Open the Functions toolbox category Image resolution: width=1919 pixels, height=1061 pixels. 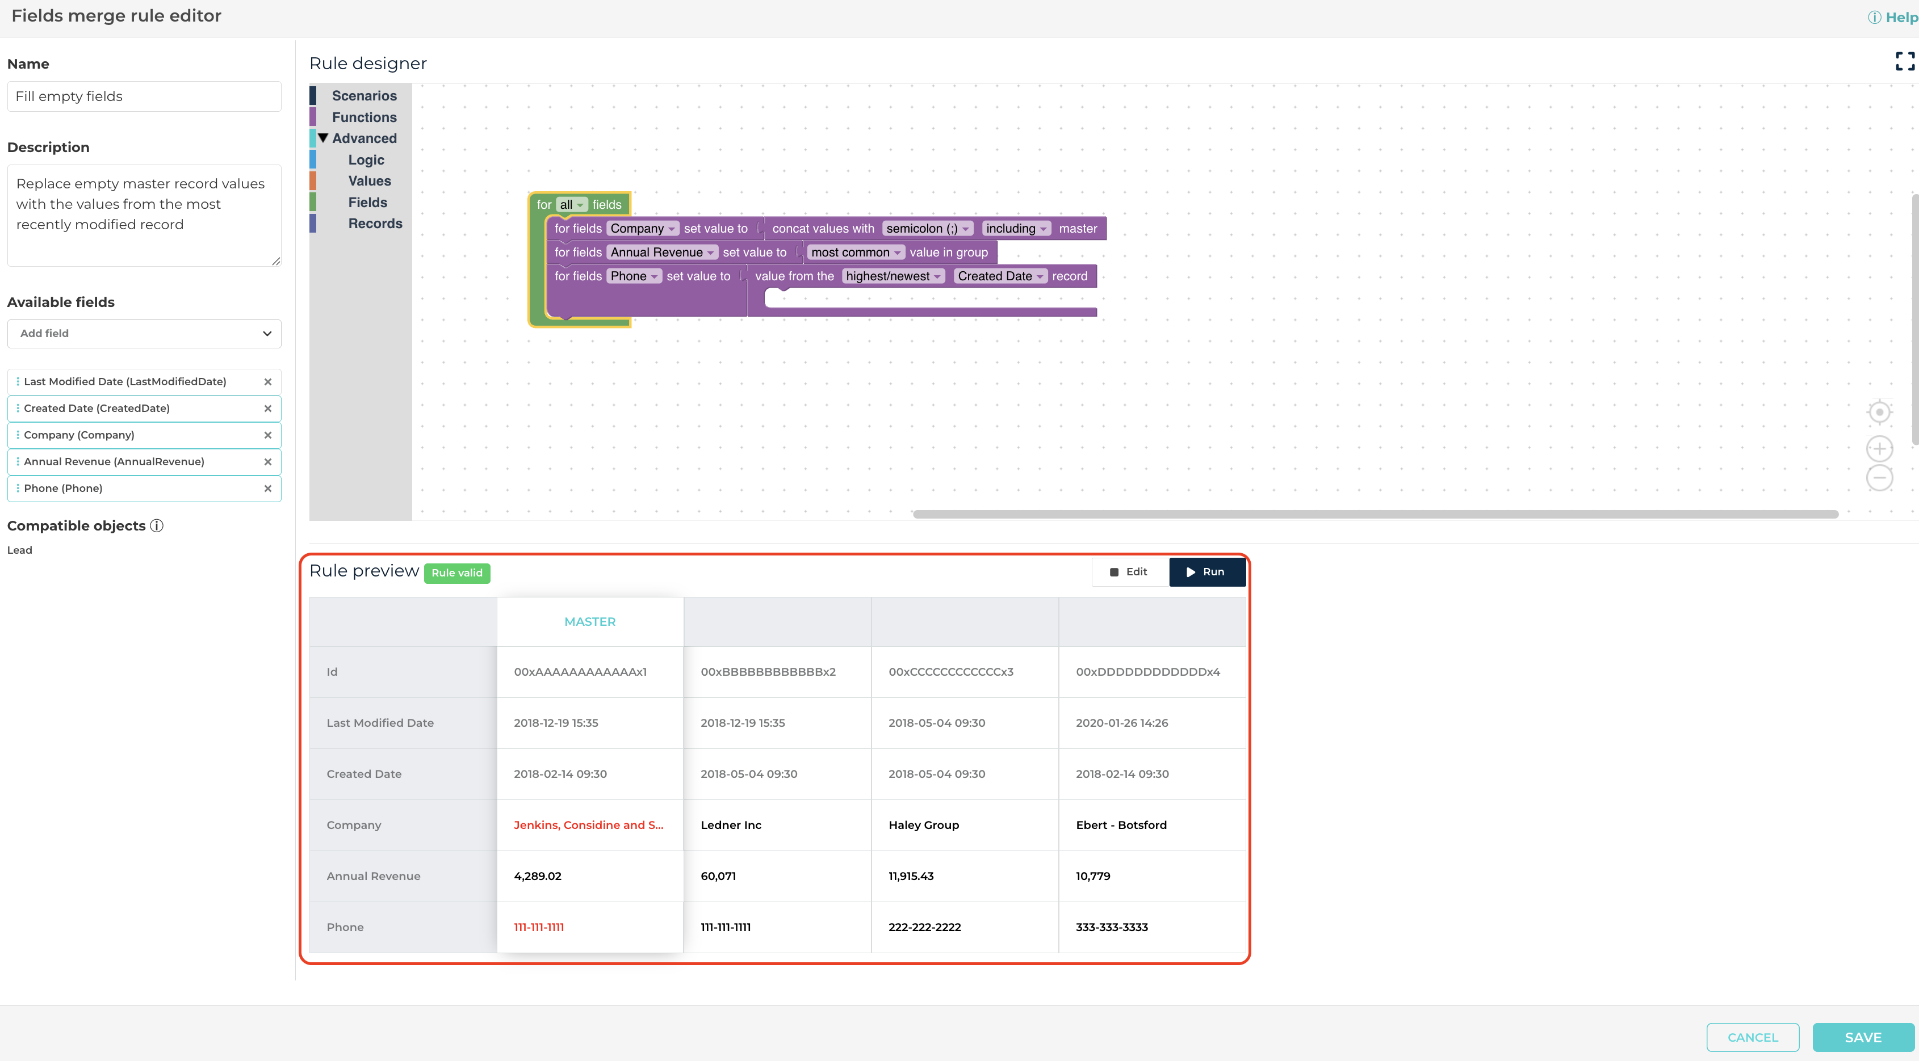tap(363, 117)
